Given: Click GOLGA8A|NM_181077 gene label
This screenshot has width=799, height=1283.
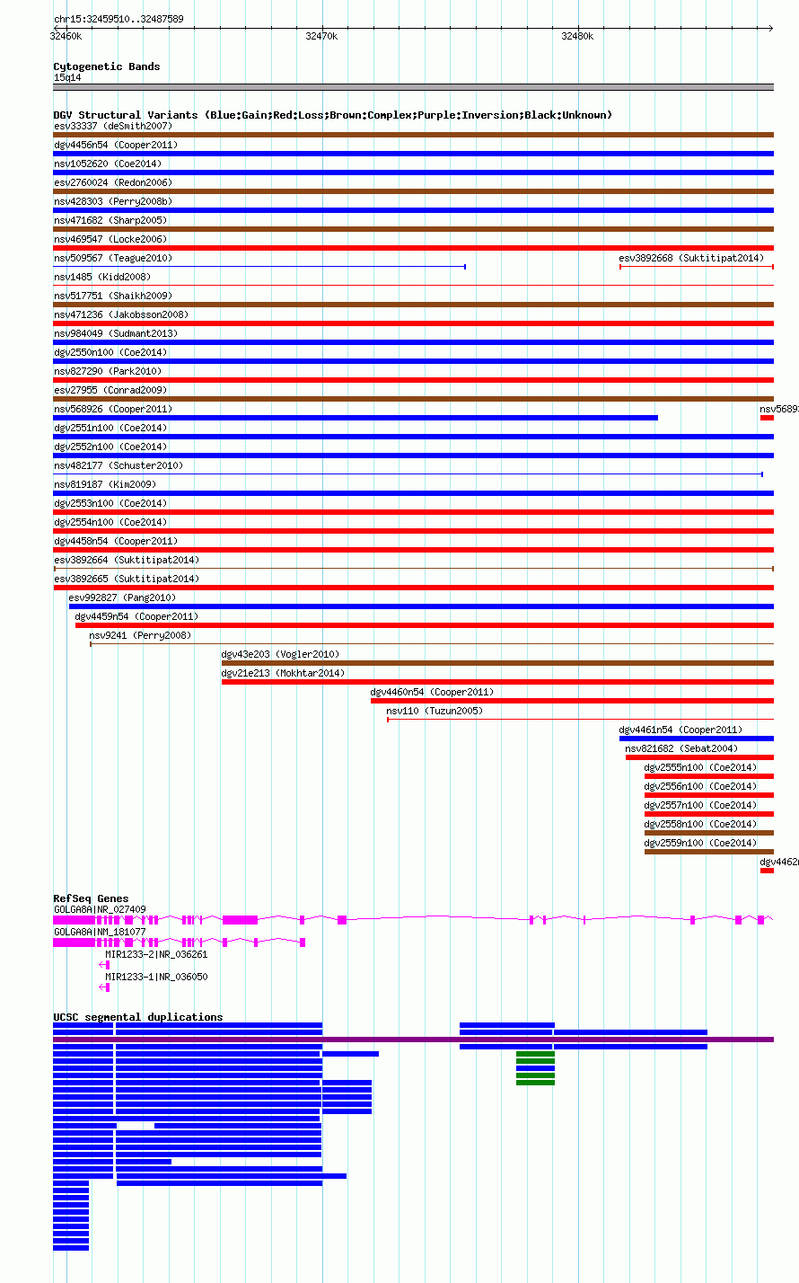Looking at the screenshot, I should pos(100,932).
